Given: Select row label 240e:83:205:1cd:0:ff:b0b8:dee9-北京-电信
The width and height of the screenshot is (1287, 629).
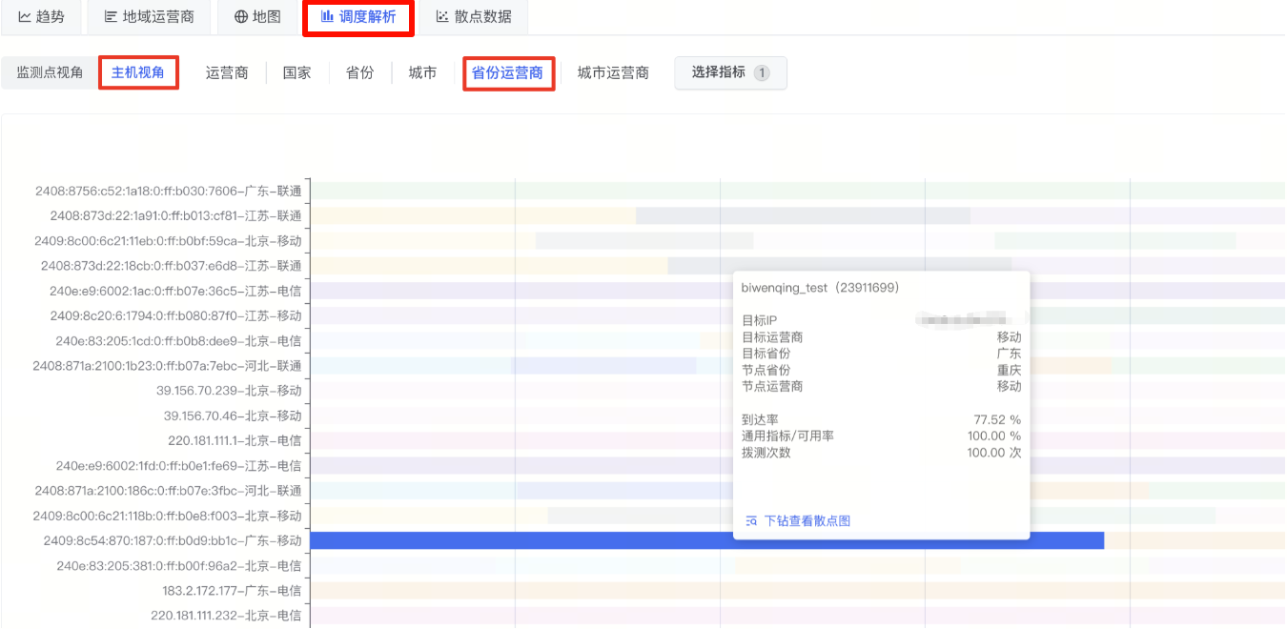Looking at the screenshot, I should 178,341.
